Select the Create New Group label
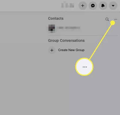 (x=71, y=50)
